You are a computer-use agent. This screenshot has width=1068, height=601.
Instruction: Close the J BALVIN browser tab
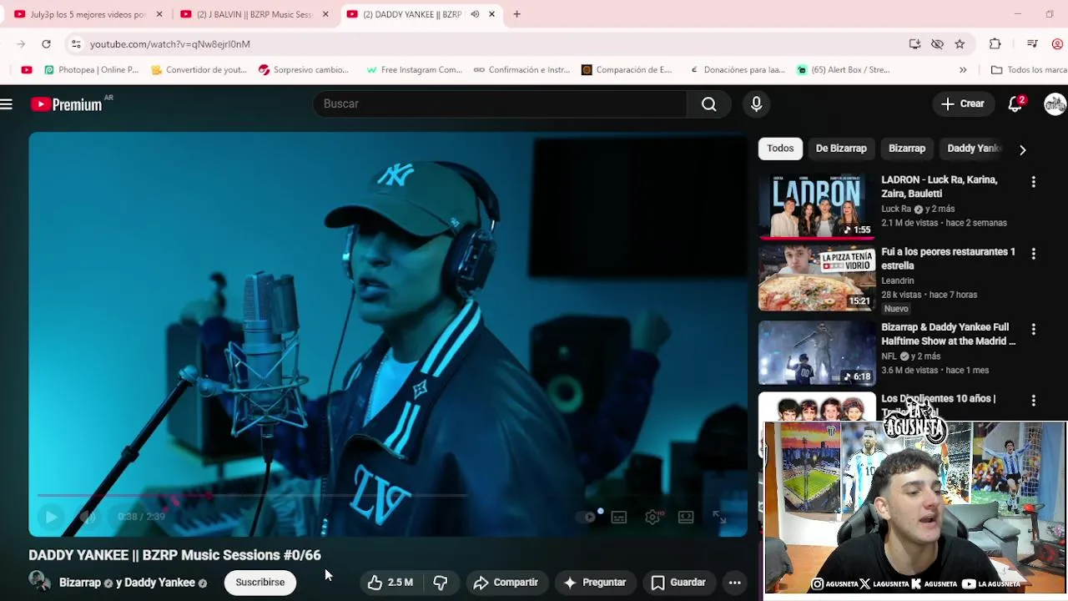[325, 14]
